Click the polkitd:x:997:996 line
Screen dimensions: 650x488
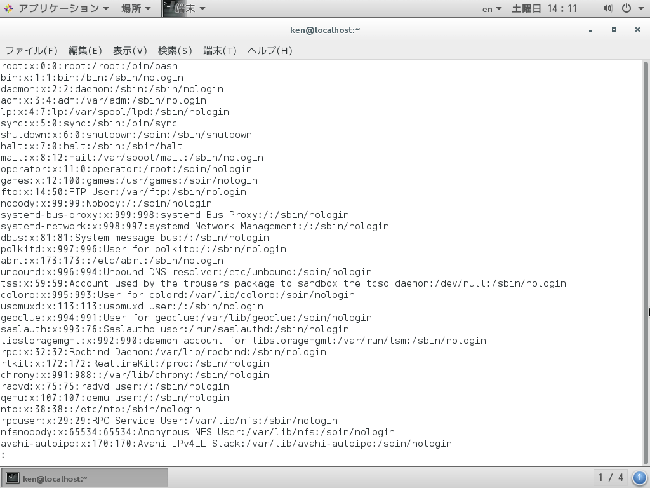coord(143,249)
